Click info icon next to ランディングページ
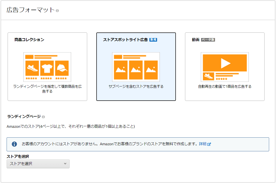This screenshot has height=183, width=276. tap(43, 117)
